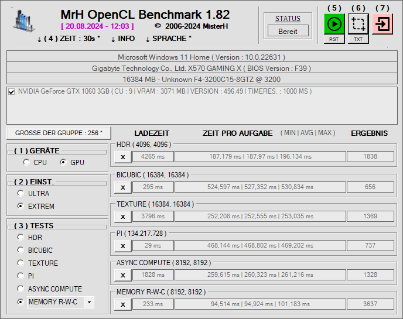
Task: Click the ASYNC COMPUTE load time 1828 ms
Action: 153,275
